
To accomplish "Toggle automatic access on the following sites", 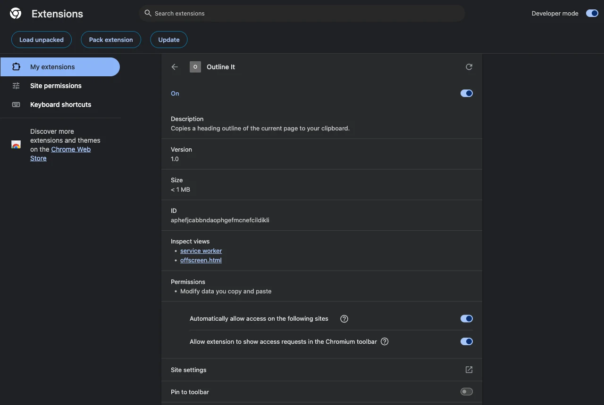I will (467, 319).
